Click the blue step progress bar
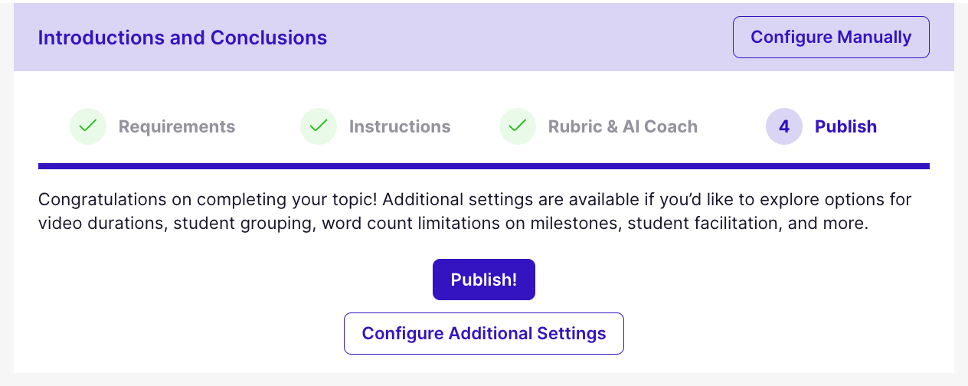Image resolution: width=968 pixels, height=386 pixels. [484, 165]
